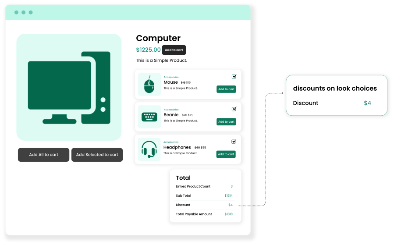Click Add Selected to cart button
This screenshot has width=394, height=245.
point(97,155)
